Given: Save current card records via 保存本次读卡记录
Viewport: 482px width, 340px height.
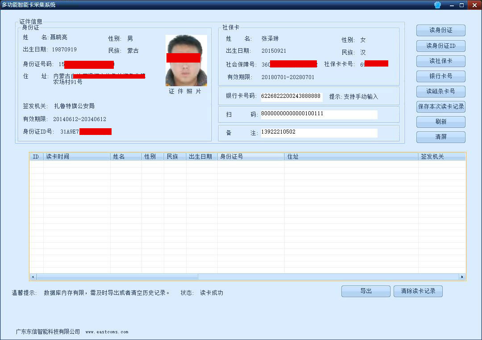Looking at the screenshot, I should (440, 106).
